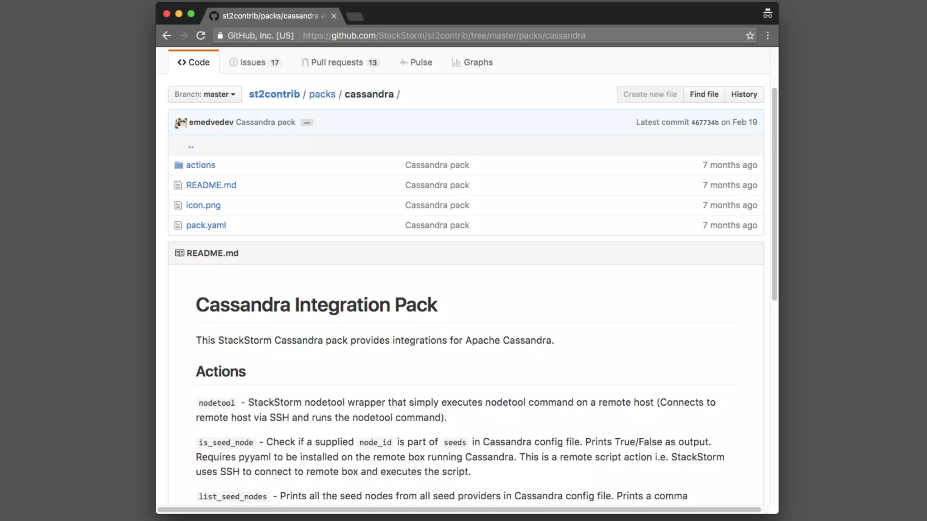This screenshot has height=521, width=927.
Task: Open the README.md file link
Action: (211, 185)
